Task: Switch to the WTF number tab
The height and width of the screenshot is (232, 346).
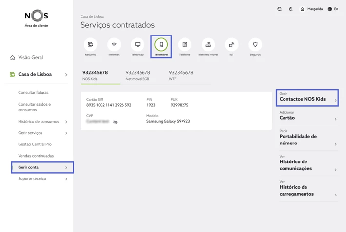Action: click(x=181, y=75)
